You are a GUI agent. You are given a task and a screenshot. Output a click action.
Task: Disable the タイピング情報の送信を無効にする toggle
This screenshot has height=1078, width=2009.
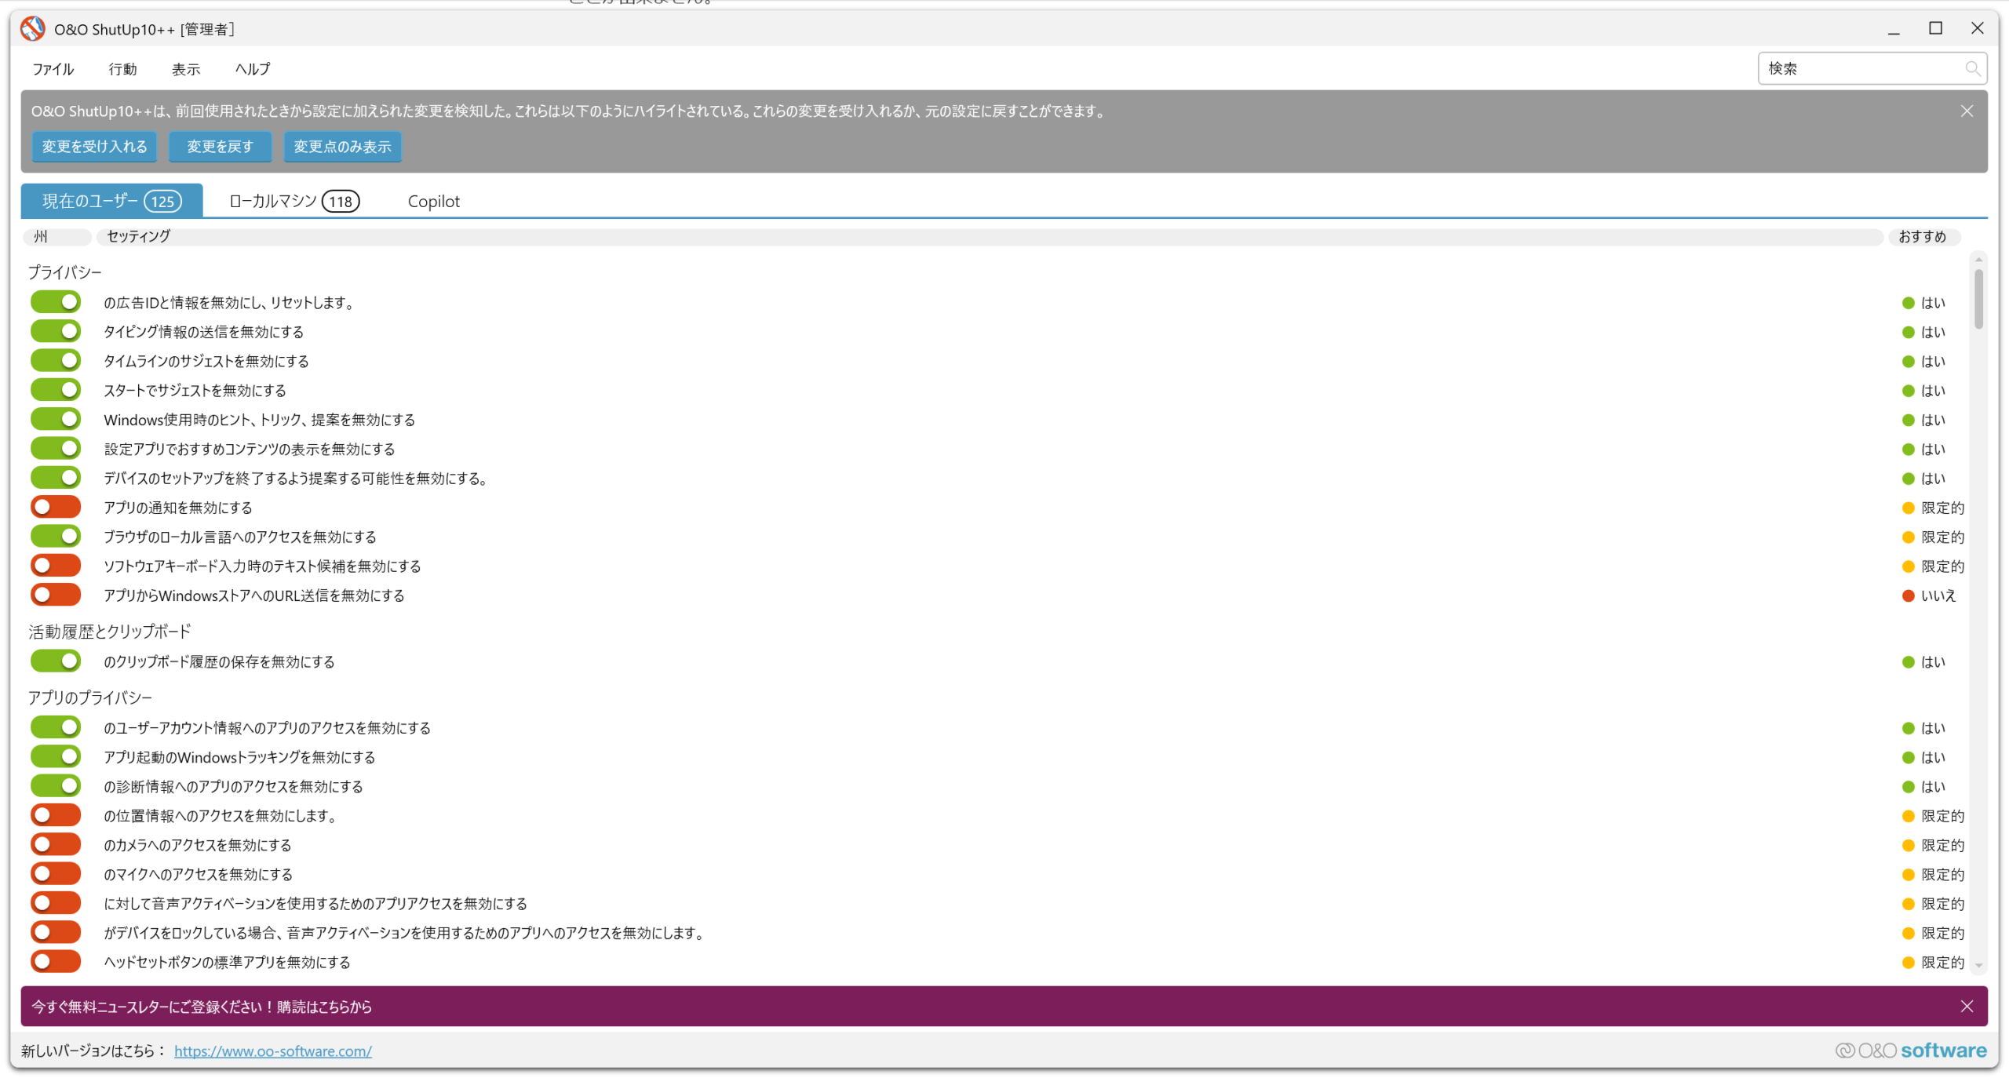click(x=56, y=332)
